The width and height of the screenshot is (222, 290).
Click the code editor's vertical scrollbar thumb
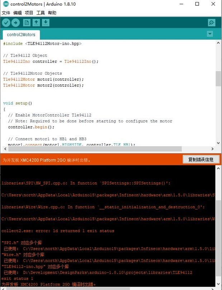coord(218,78)
